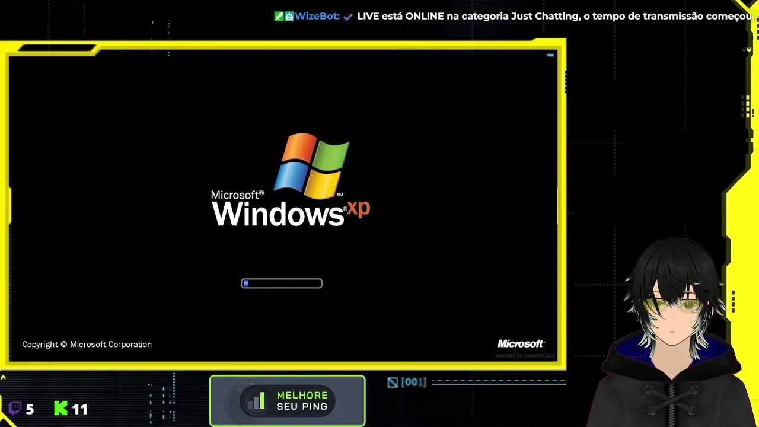Screen dimensions: 759x427
Task: Click the Kick viewer count "11"
Action: pyautogui.click(x=79, y=409)
